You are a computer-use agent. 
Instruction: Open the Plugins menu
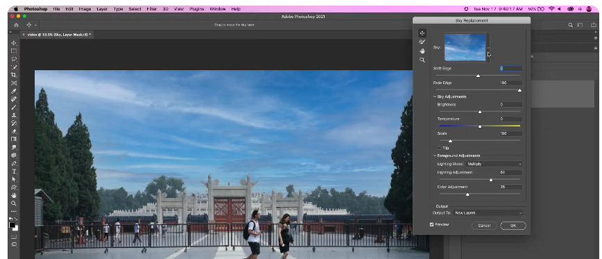click(196, 9)
